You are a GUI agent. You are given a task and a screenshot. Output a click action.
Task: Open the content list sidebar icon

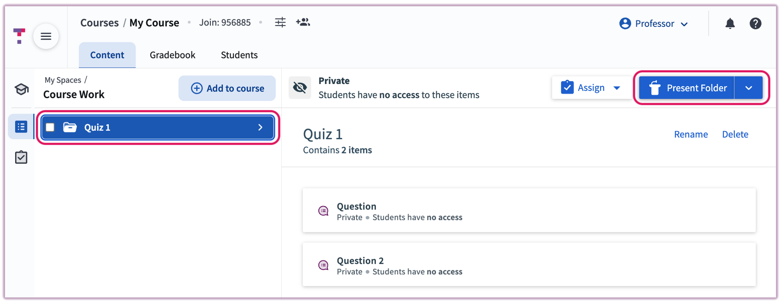[21, 126]
